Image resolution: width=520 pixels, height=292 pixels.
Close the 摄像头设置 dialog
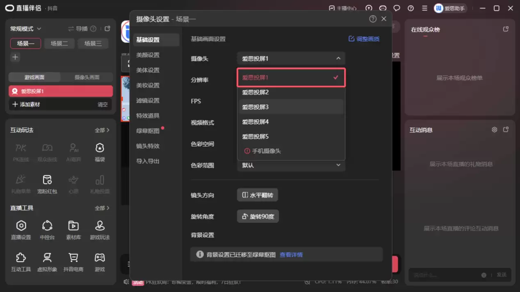coord(384,19)
